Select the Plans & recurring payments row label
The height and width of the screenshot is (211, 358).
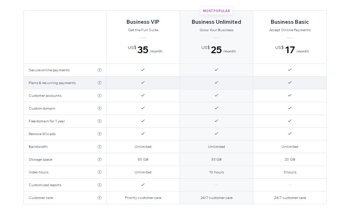coord(52,83)
